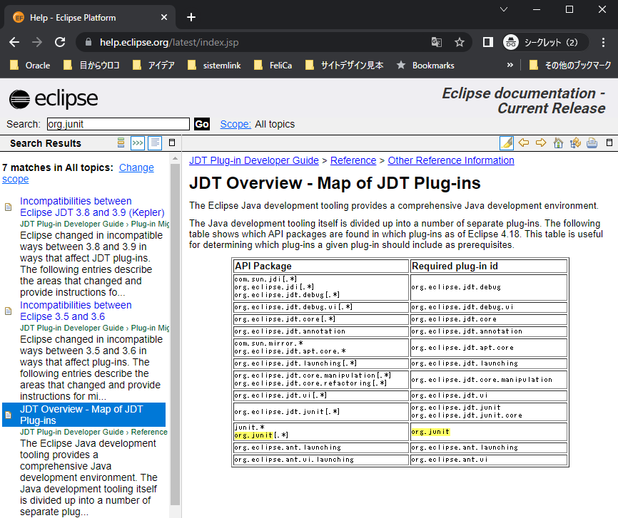Open Chrome's three-dot menu
618x518 pixels.
[x=603, y=42]
